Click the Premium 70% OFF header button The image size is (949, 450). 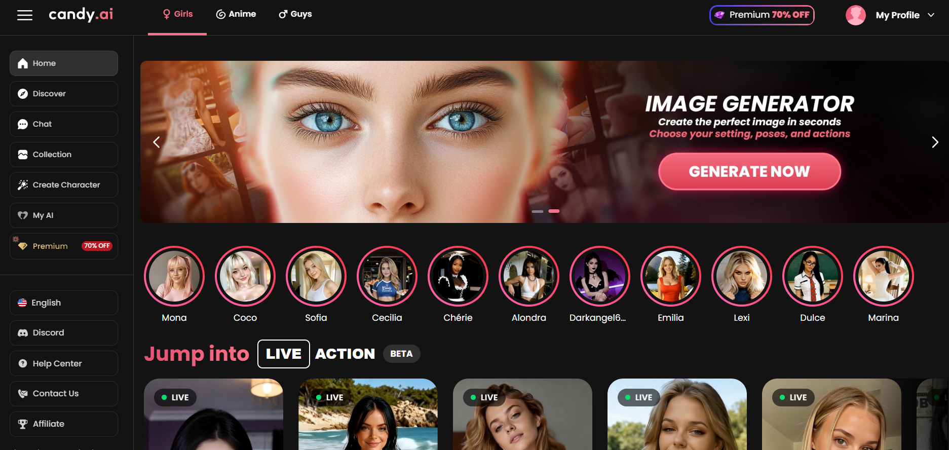[762, 15]
